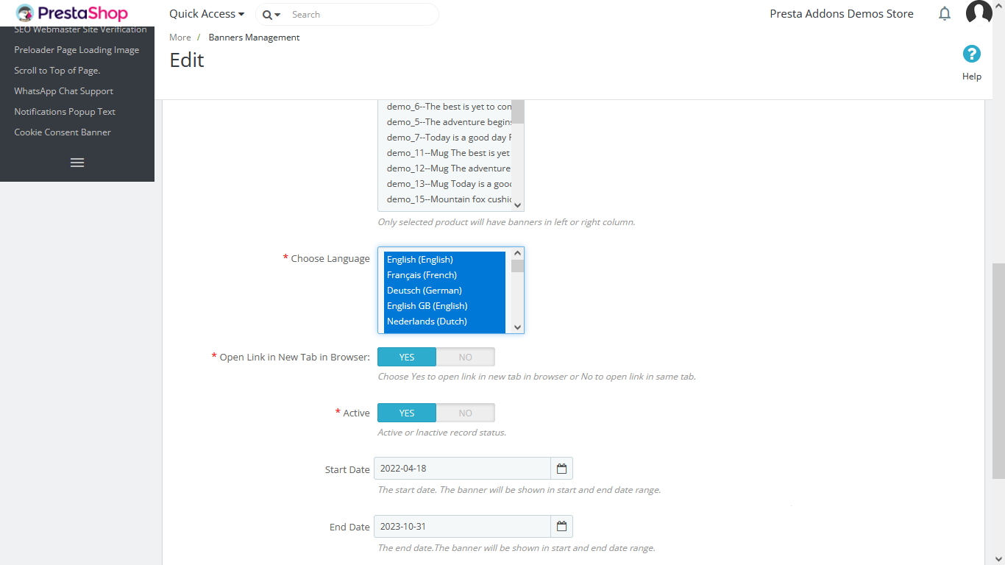The width and height of the screenshot is (1005, 565).
Task: Click the Start Date input field
Action: point(462,469)
